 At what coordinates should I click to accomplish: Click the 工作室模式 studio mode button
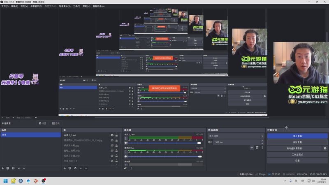tap(297, 155)
